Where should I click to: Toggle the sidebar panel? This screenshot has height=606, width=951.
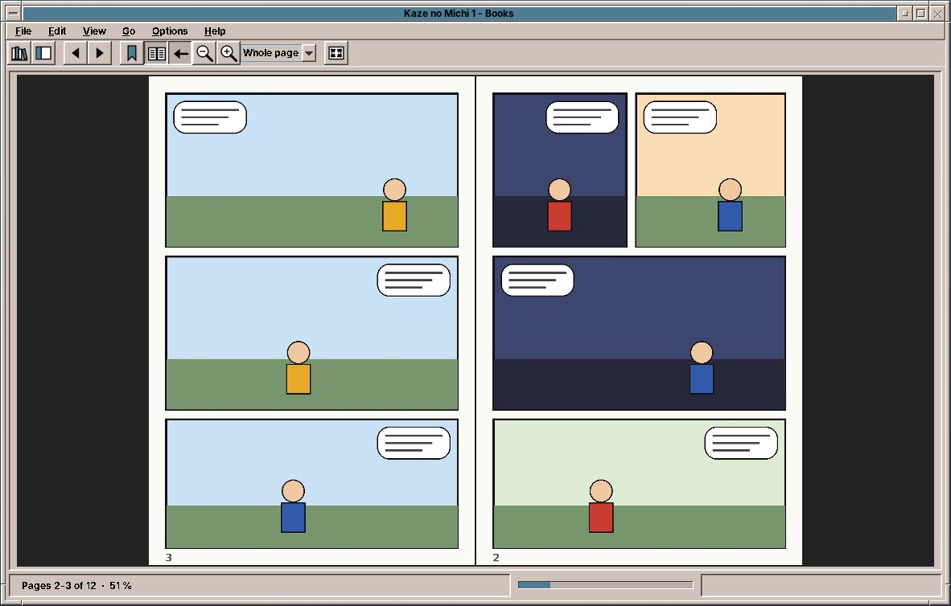pyautogui.click(x=43, y=53)
